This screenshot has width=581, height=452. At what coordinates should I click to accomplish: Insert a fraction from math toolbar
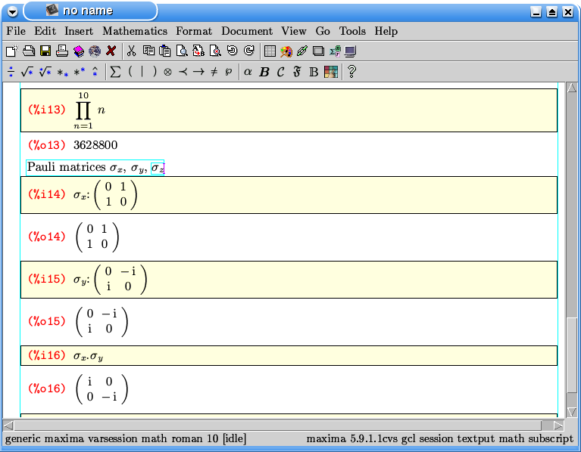[x=11, y=72]
